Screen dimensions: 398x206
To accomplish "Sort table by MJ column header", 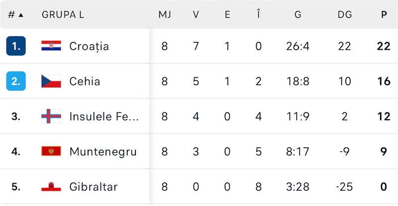I will click(x=165, y=15).
